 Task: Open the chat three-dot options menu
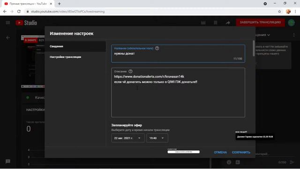click(x=294, y=35)
